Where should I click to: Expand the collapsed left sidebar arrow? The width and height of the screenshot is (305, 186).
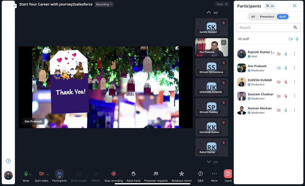(14, 6)
